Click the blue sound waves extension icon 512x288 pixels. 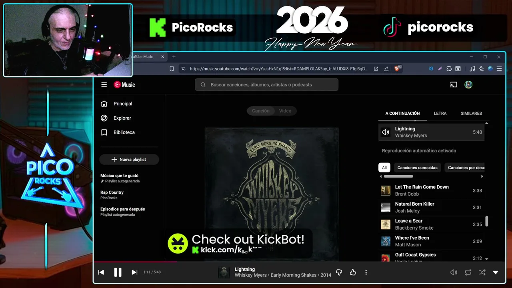coord(431,69)
